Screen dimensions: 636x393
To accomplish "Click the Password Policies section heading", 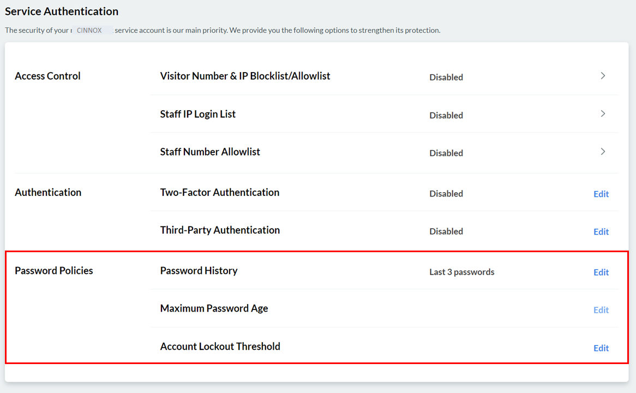I will [x=54, y=271].
